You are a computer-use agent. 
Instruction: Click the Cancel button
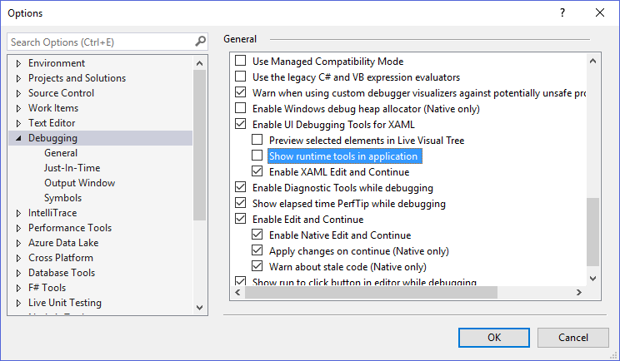[x=572, y=337]
